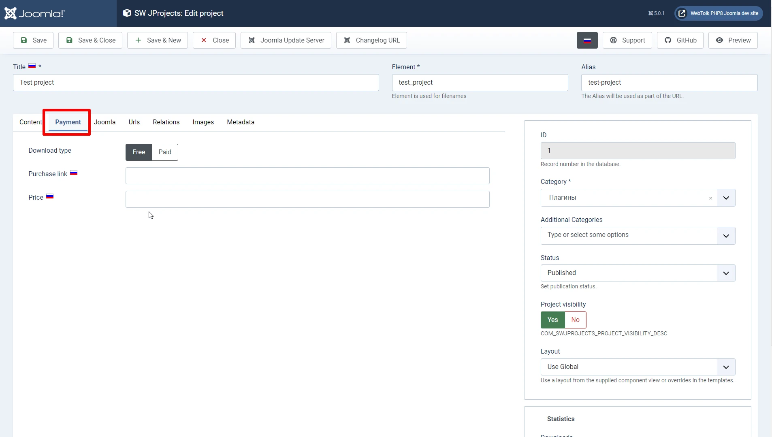Click the Russian flag next to Price label

pos(50,196)
